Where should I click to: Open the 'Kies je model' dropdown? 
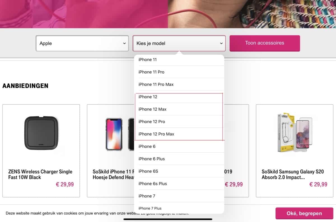point(179,43)
